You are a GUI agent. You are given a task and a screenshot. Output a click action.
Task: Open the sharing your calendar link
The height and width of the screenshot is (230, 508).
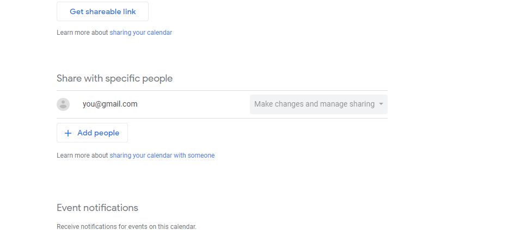coord(141,32)
